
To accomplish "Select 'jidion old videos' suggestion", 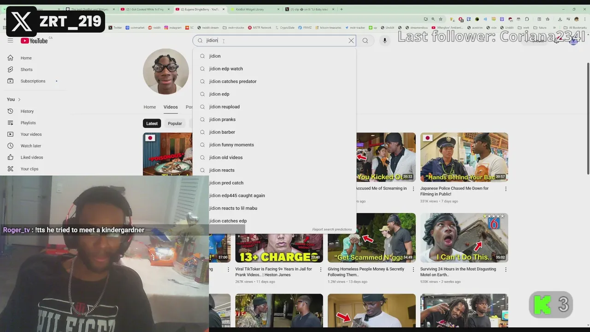I will [x=274, y=157].
